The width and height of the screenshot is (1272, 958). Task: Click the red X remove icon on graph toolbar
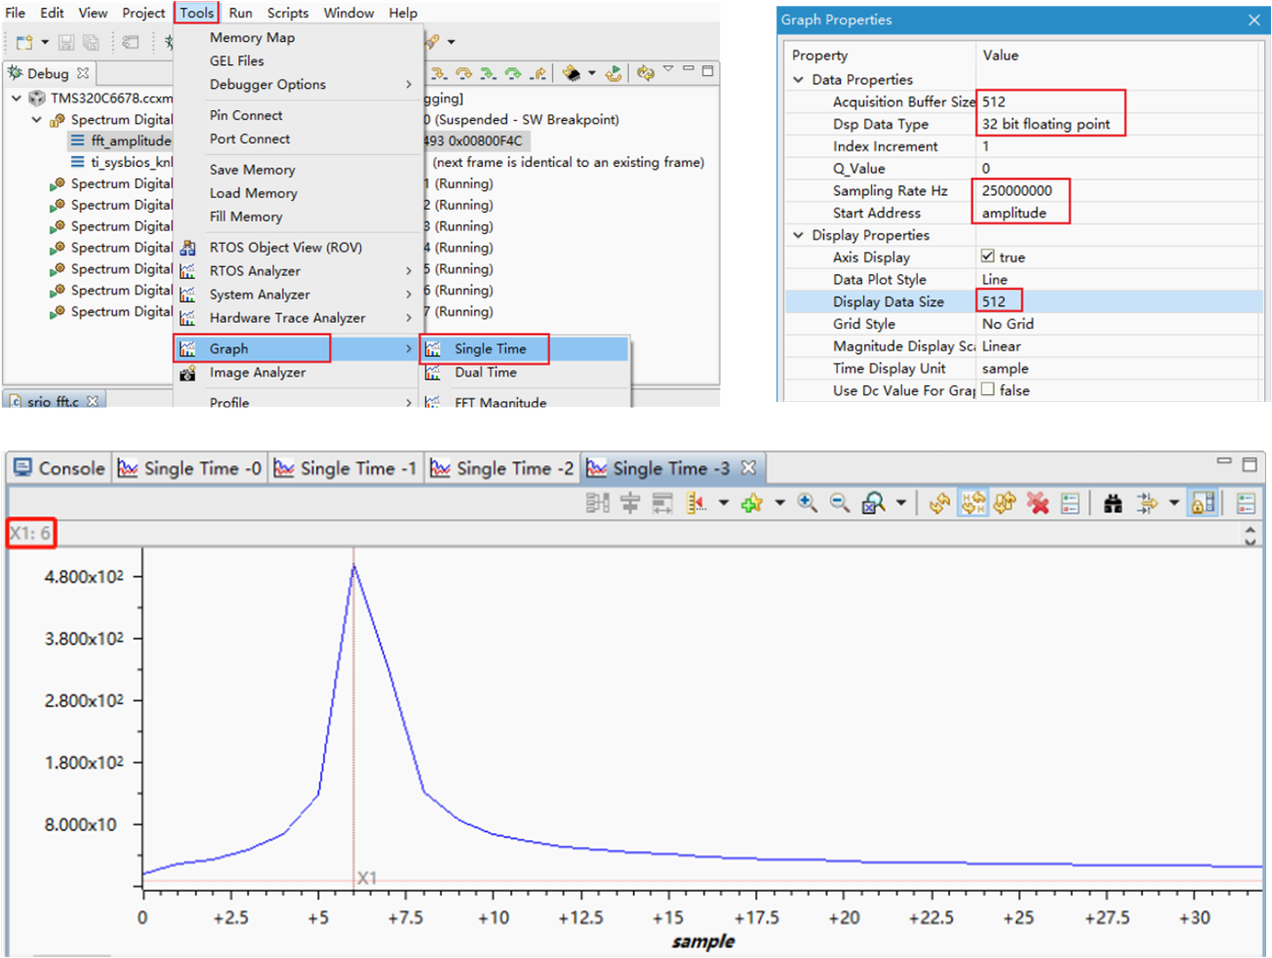point(1038,502)
